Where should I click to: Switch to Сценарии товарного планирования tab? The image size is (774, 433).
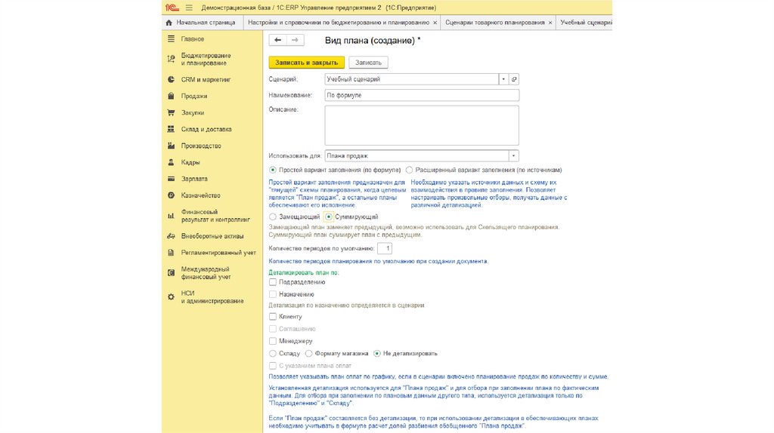pos(495,23)
